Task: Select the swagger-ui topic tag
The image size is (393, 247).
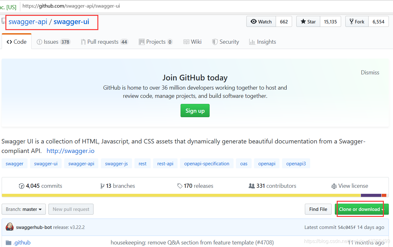Action: coord(46,164)
